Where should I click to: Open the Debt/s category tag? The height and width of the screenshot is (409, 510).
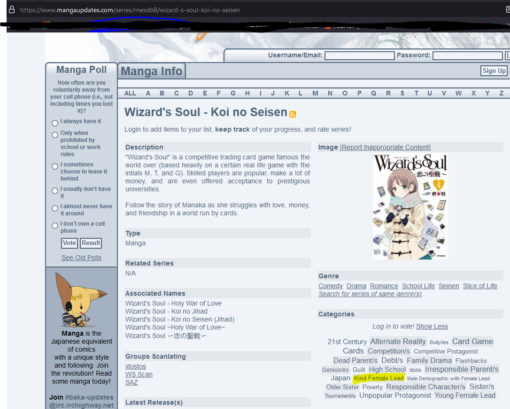pos(392,361)
